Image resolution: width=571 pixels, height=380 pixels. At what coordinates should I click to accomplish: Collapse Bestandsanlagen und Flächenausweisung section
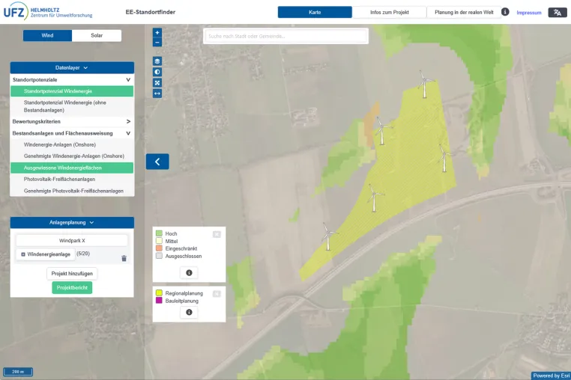(x=72, y=133)
